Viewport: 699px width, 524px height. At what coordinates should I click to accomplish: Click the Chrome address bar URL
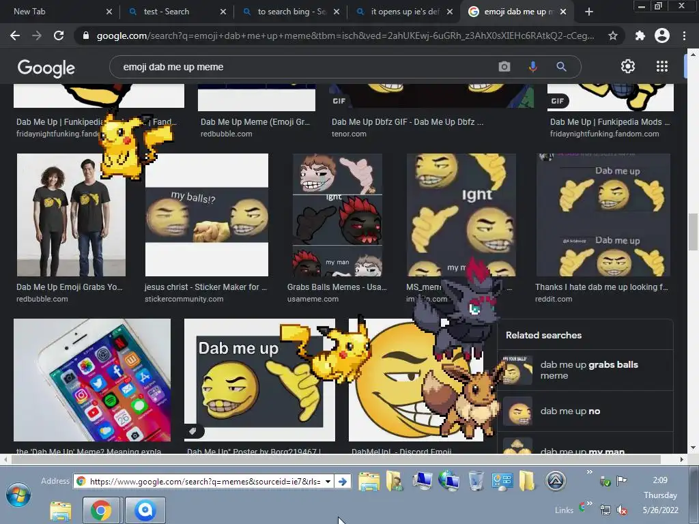click(345, 35)
